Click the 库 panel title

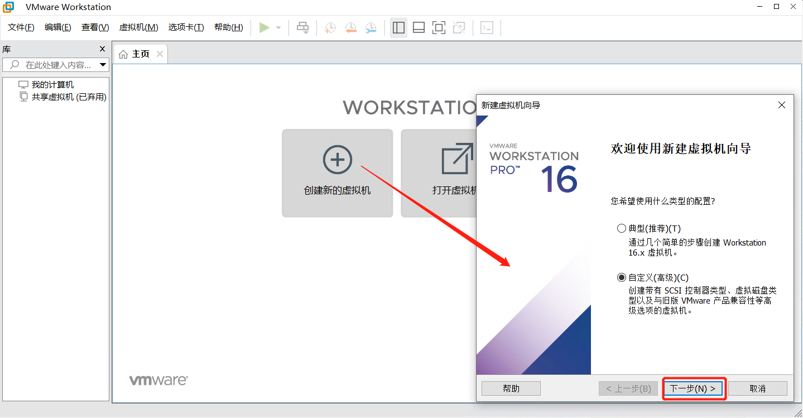pos(7,49)
